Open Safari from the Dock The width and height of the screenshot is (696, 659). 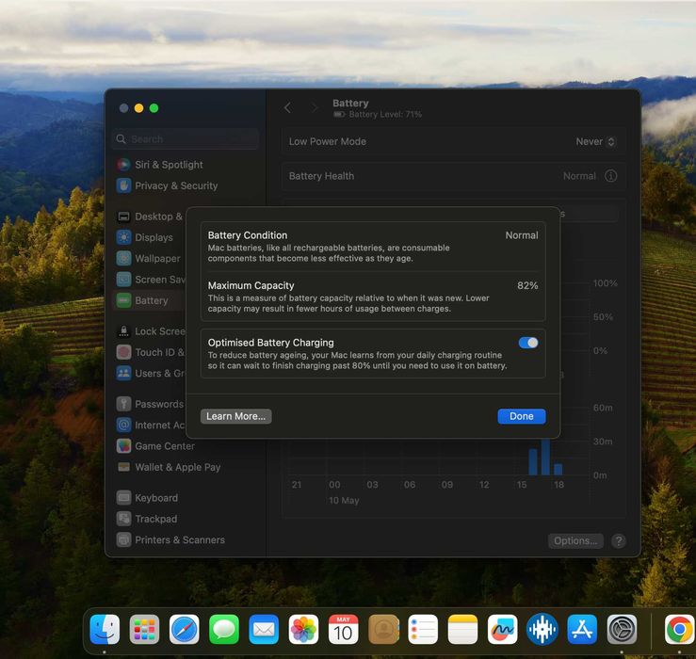tap(185, 629)
